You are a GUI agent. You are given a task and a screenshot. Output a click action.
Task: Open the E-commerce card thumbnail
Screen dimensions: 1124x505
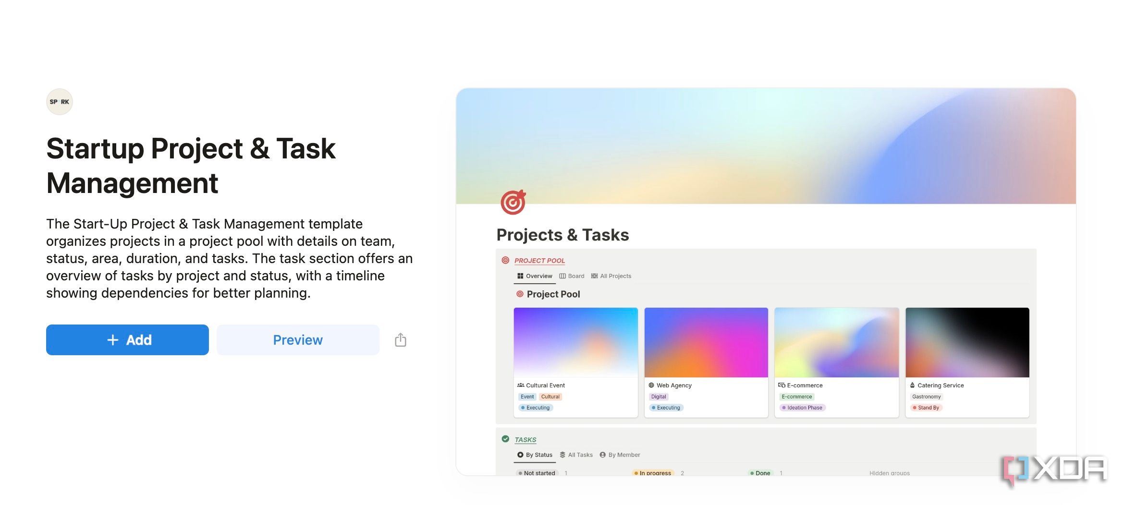pyautogui.click(x=837, y=342)
